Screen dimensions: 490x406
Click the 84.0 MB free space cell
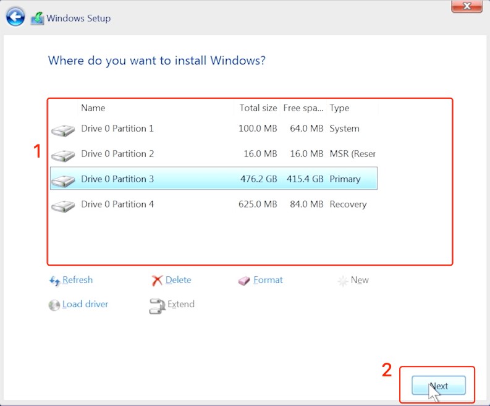[x=306, y=204]
